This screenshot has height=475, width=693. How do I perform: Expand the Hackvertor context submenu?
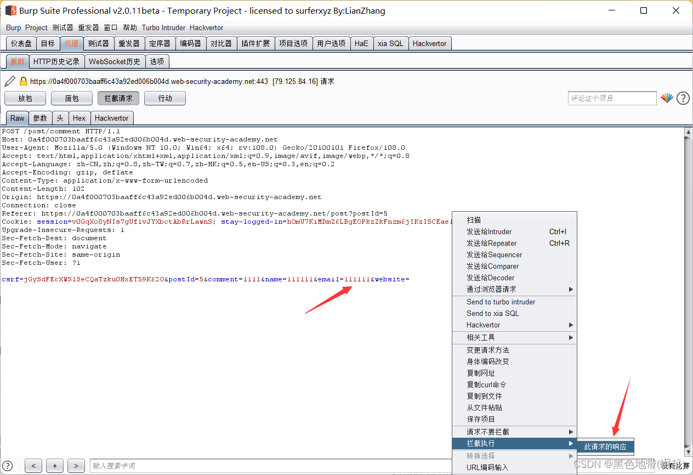click(x=514, y=325)
